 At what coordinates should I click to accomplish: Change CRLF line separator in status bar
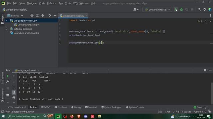(x=168, y=112)
